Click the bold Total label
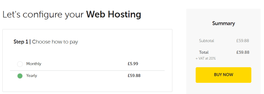264x94 pixels. pos(204,52)
